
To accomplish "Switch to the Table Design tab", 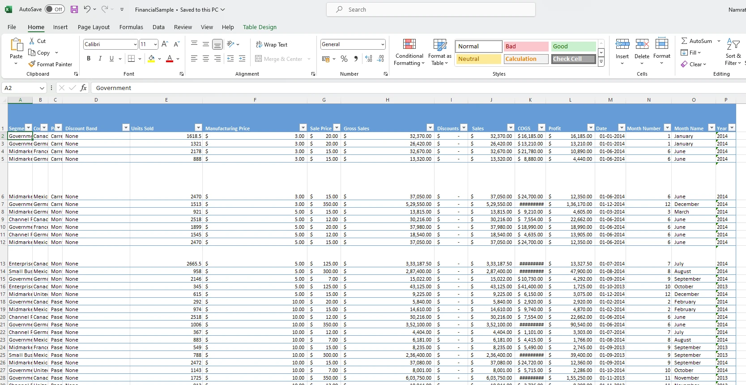I will click(260, 27).
